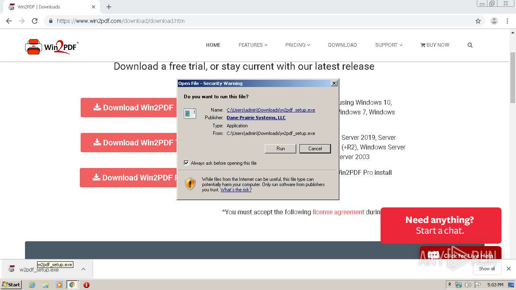Click the Do you want to run this file? heading
516x290 pixels.
coord(216,97)
